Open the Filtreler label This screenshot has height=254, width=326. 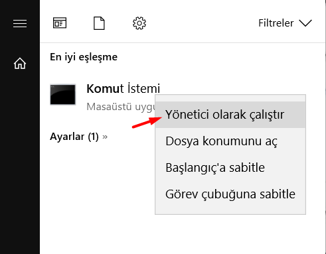[276, 23]
